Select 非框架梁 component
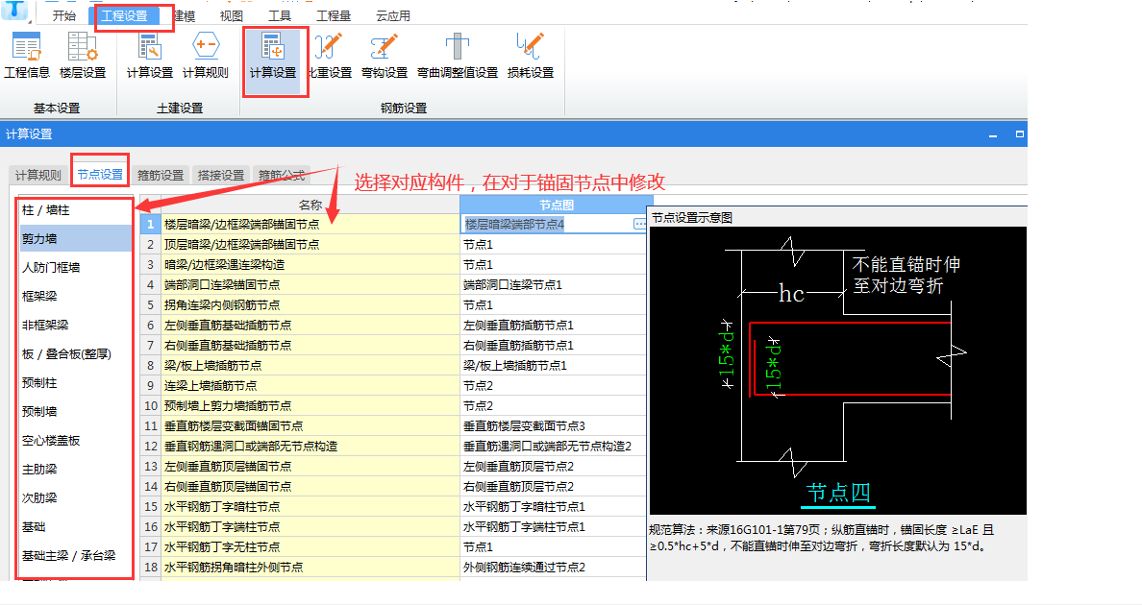This screenshot has width=1142, height=605. [76, 325]
